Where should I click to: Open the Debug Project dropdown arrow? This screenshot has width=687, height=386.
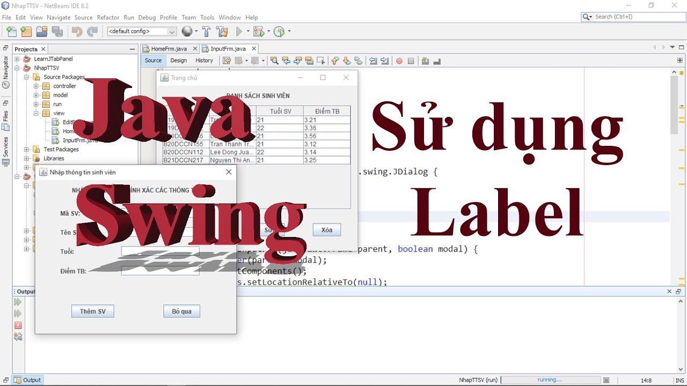click(x=268, y=32)
